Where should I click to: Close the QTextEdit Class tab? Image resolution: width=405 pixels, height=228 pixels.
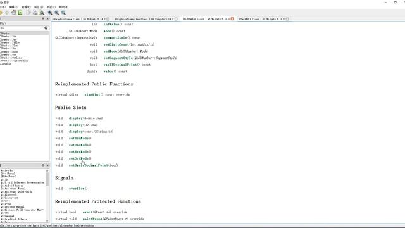point(287,19)
